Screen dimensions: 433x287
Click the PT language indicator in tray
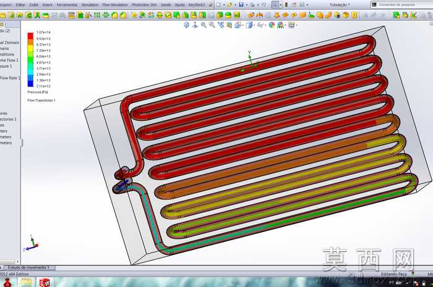[x=392, y=282]
